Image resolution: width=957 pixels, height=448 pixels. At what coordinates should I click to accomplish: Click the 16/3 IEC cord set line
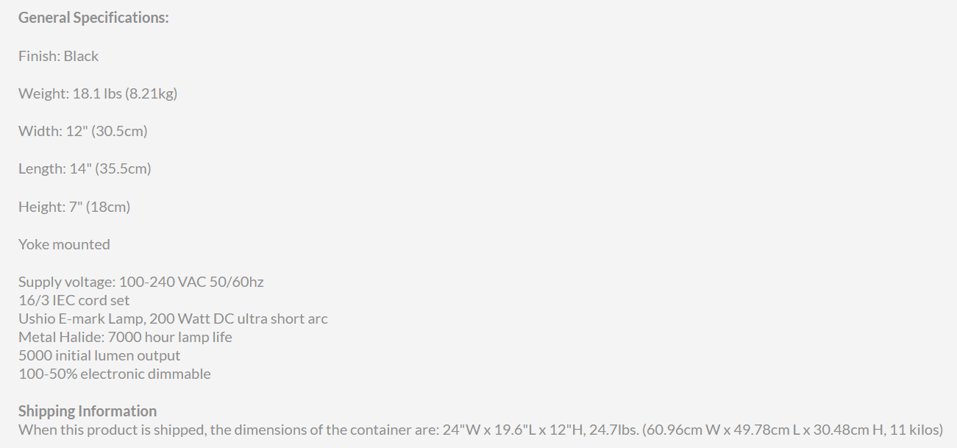coord(74,300)
